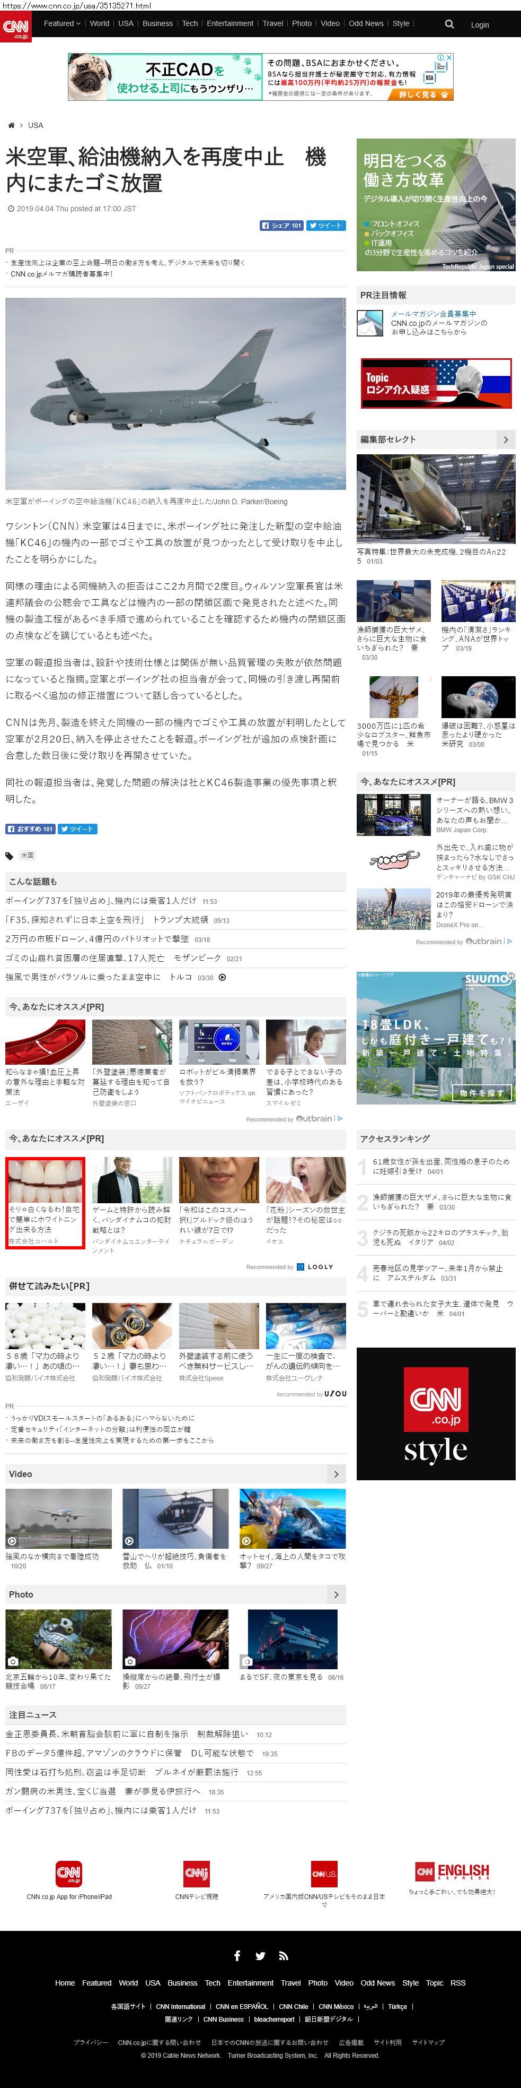Viewport: 521px width, 2088px height.
Task: Open プライバシー footer link
Action: click(x=91, y=2042)
